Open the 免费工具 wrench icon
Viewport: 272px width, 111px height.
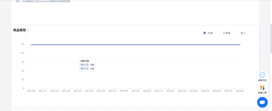click(x=262, y=87)
